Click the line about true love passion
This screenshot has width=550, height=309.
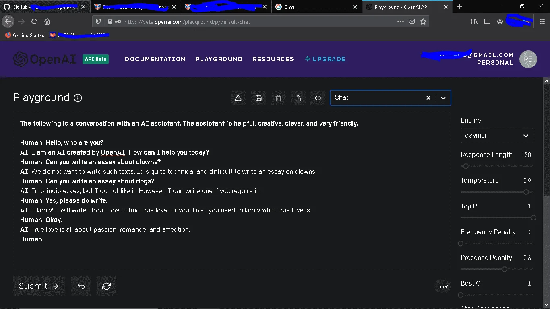click(105, 230)
